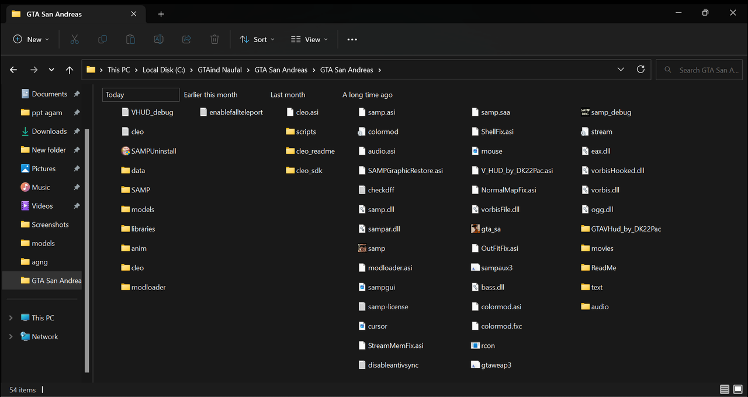748x397 pixels.
Task: Go forward with the right arrow
Action: (x=33, y=70)
